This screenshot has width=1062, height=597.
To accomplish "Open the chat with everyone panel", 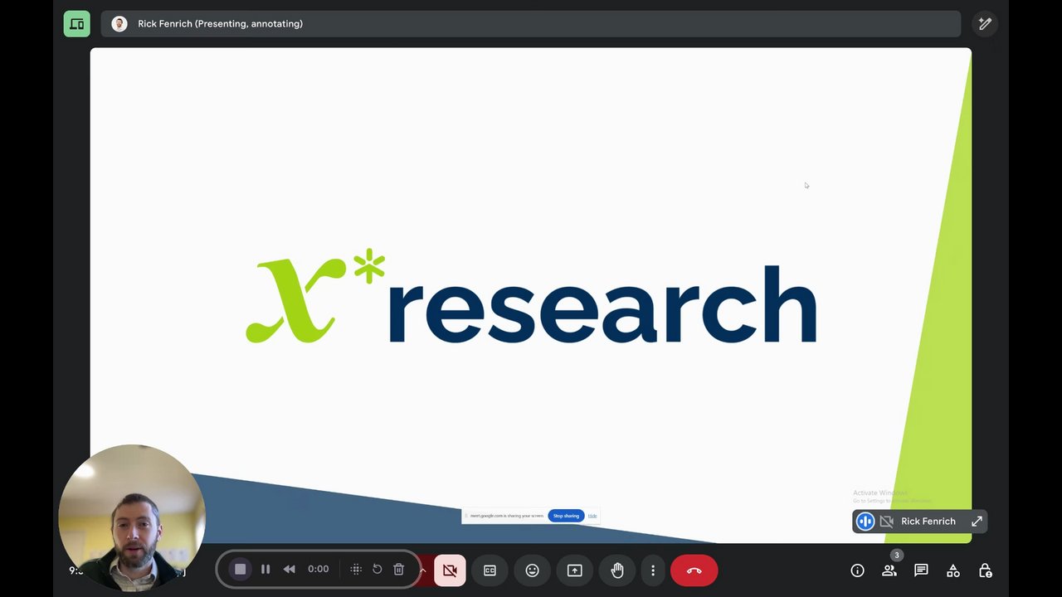I will [921, 570].
